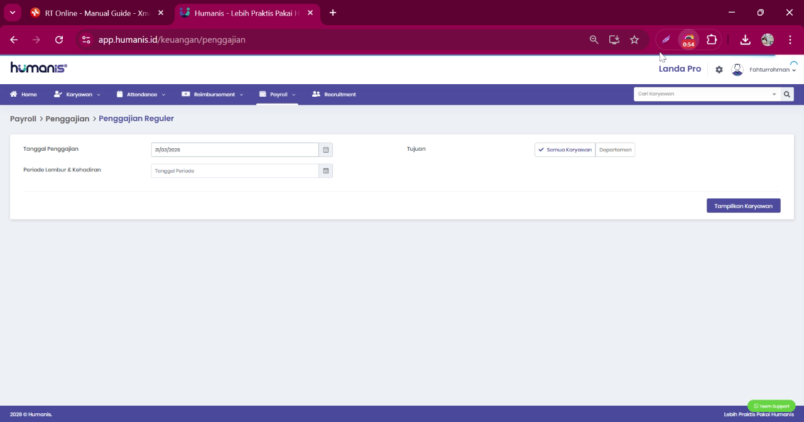Open the settings gear icon
This screenshot has height=422, width=804.
tap(719, 70)
